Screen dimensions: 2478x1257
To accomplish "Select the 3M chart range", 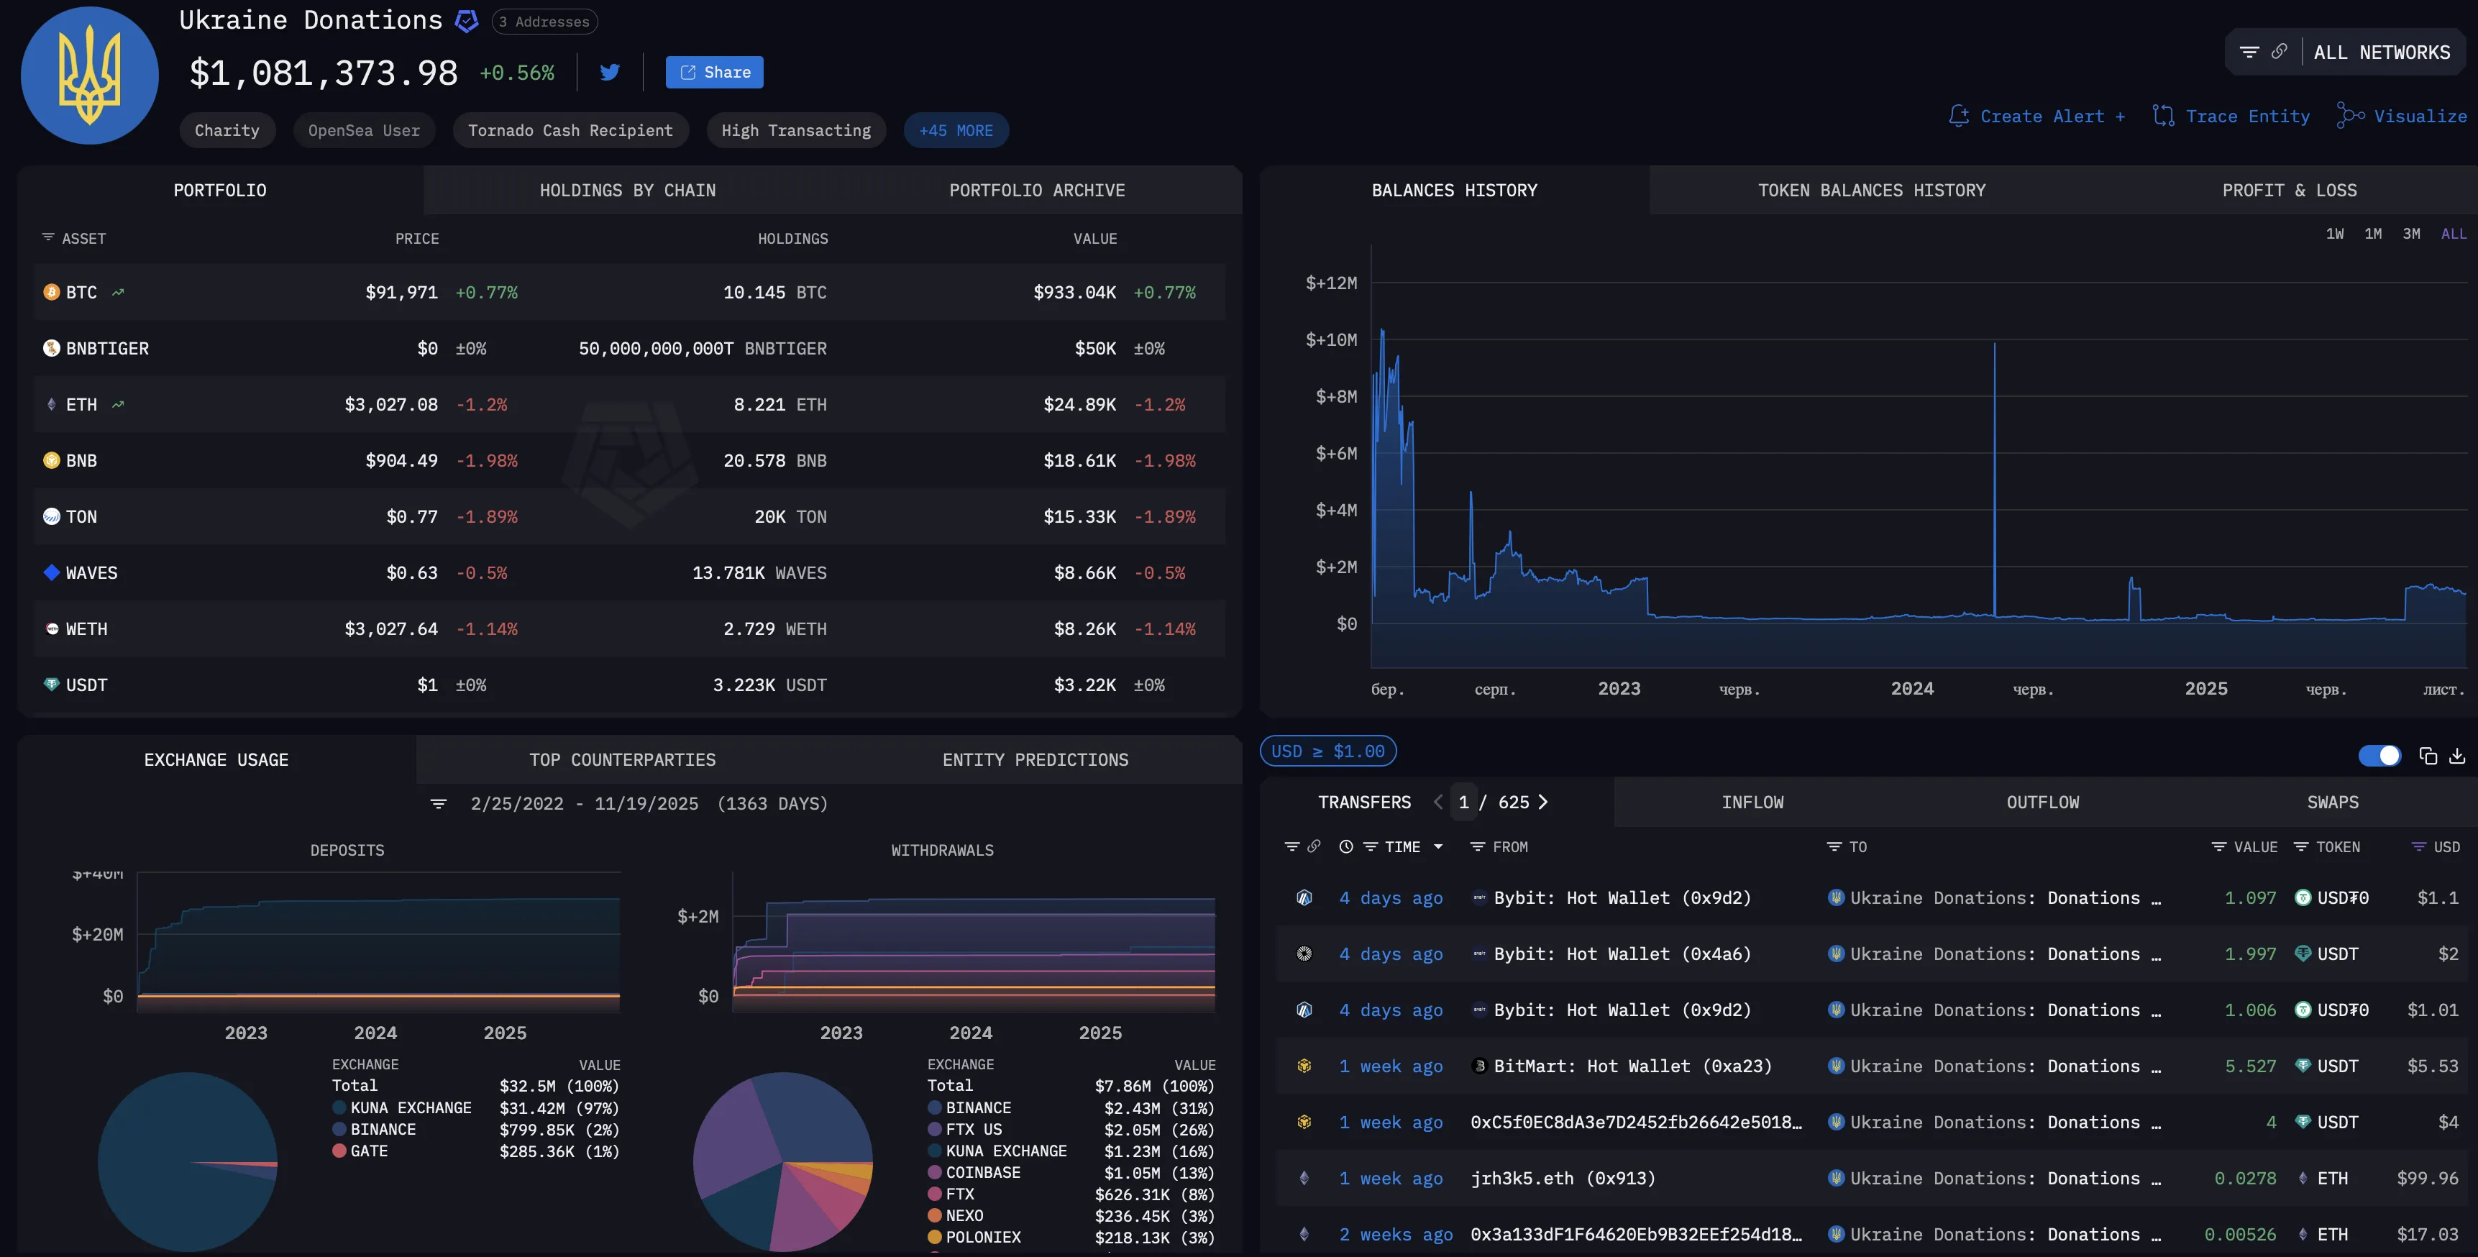I will coord(2410,234).
